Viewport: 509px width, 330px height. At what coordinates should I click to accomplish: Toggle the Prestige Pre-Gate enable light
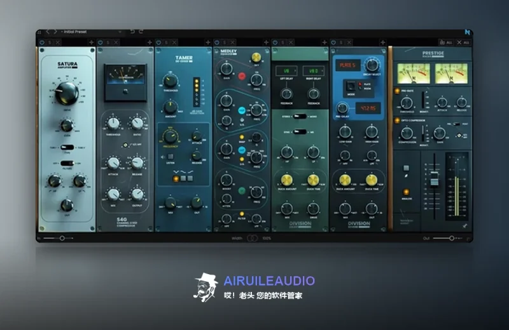click(397, 91)
